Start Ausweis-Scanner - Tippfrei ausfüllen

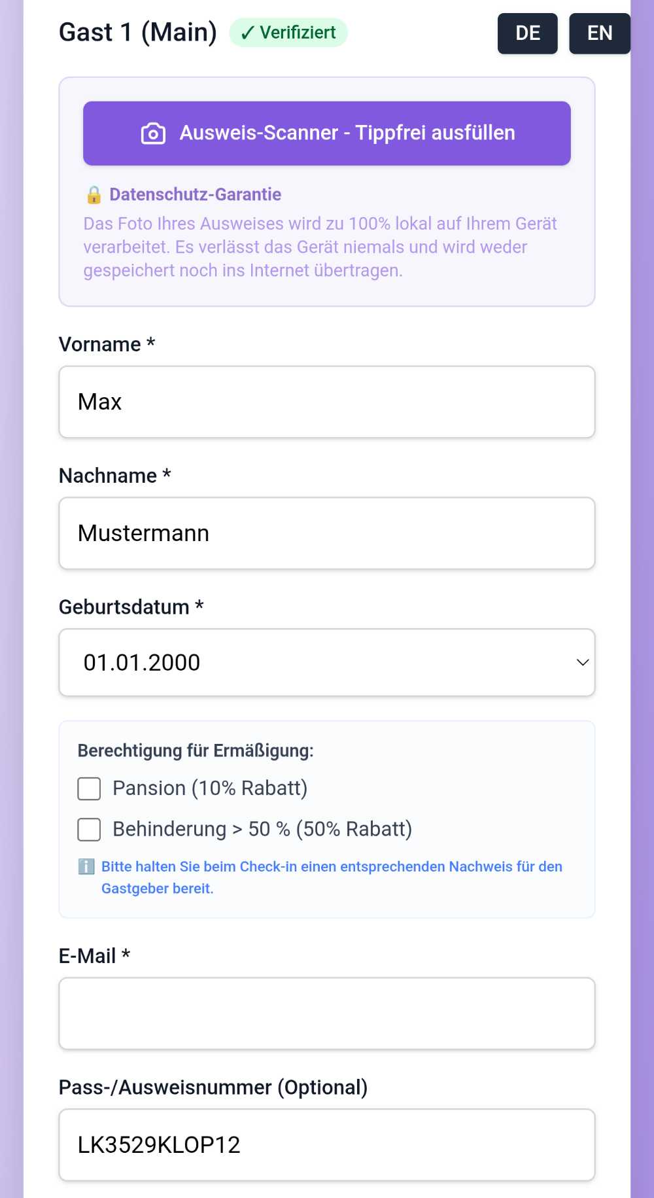pyautogui.click(x=327, y=133)
